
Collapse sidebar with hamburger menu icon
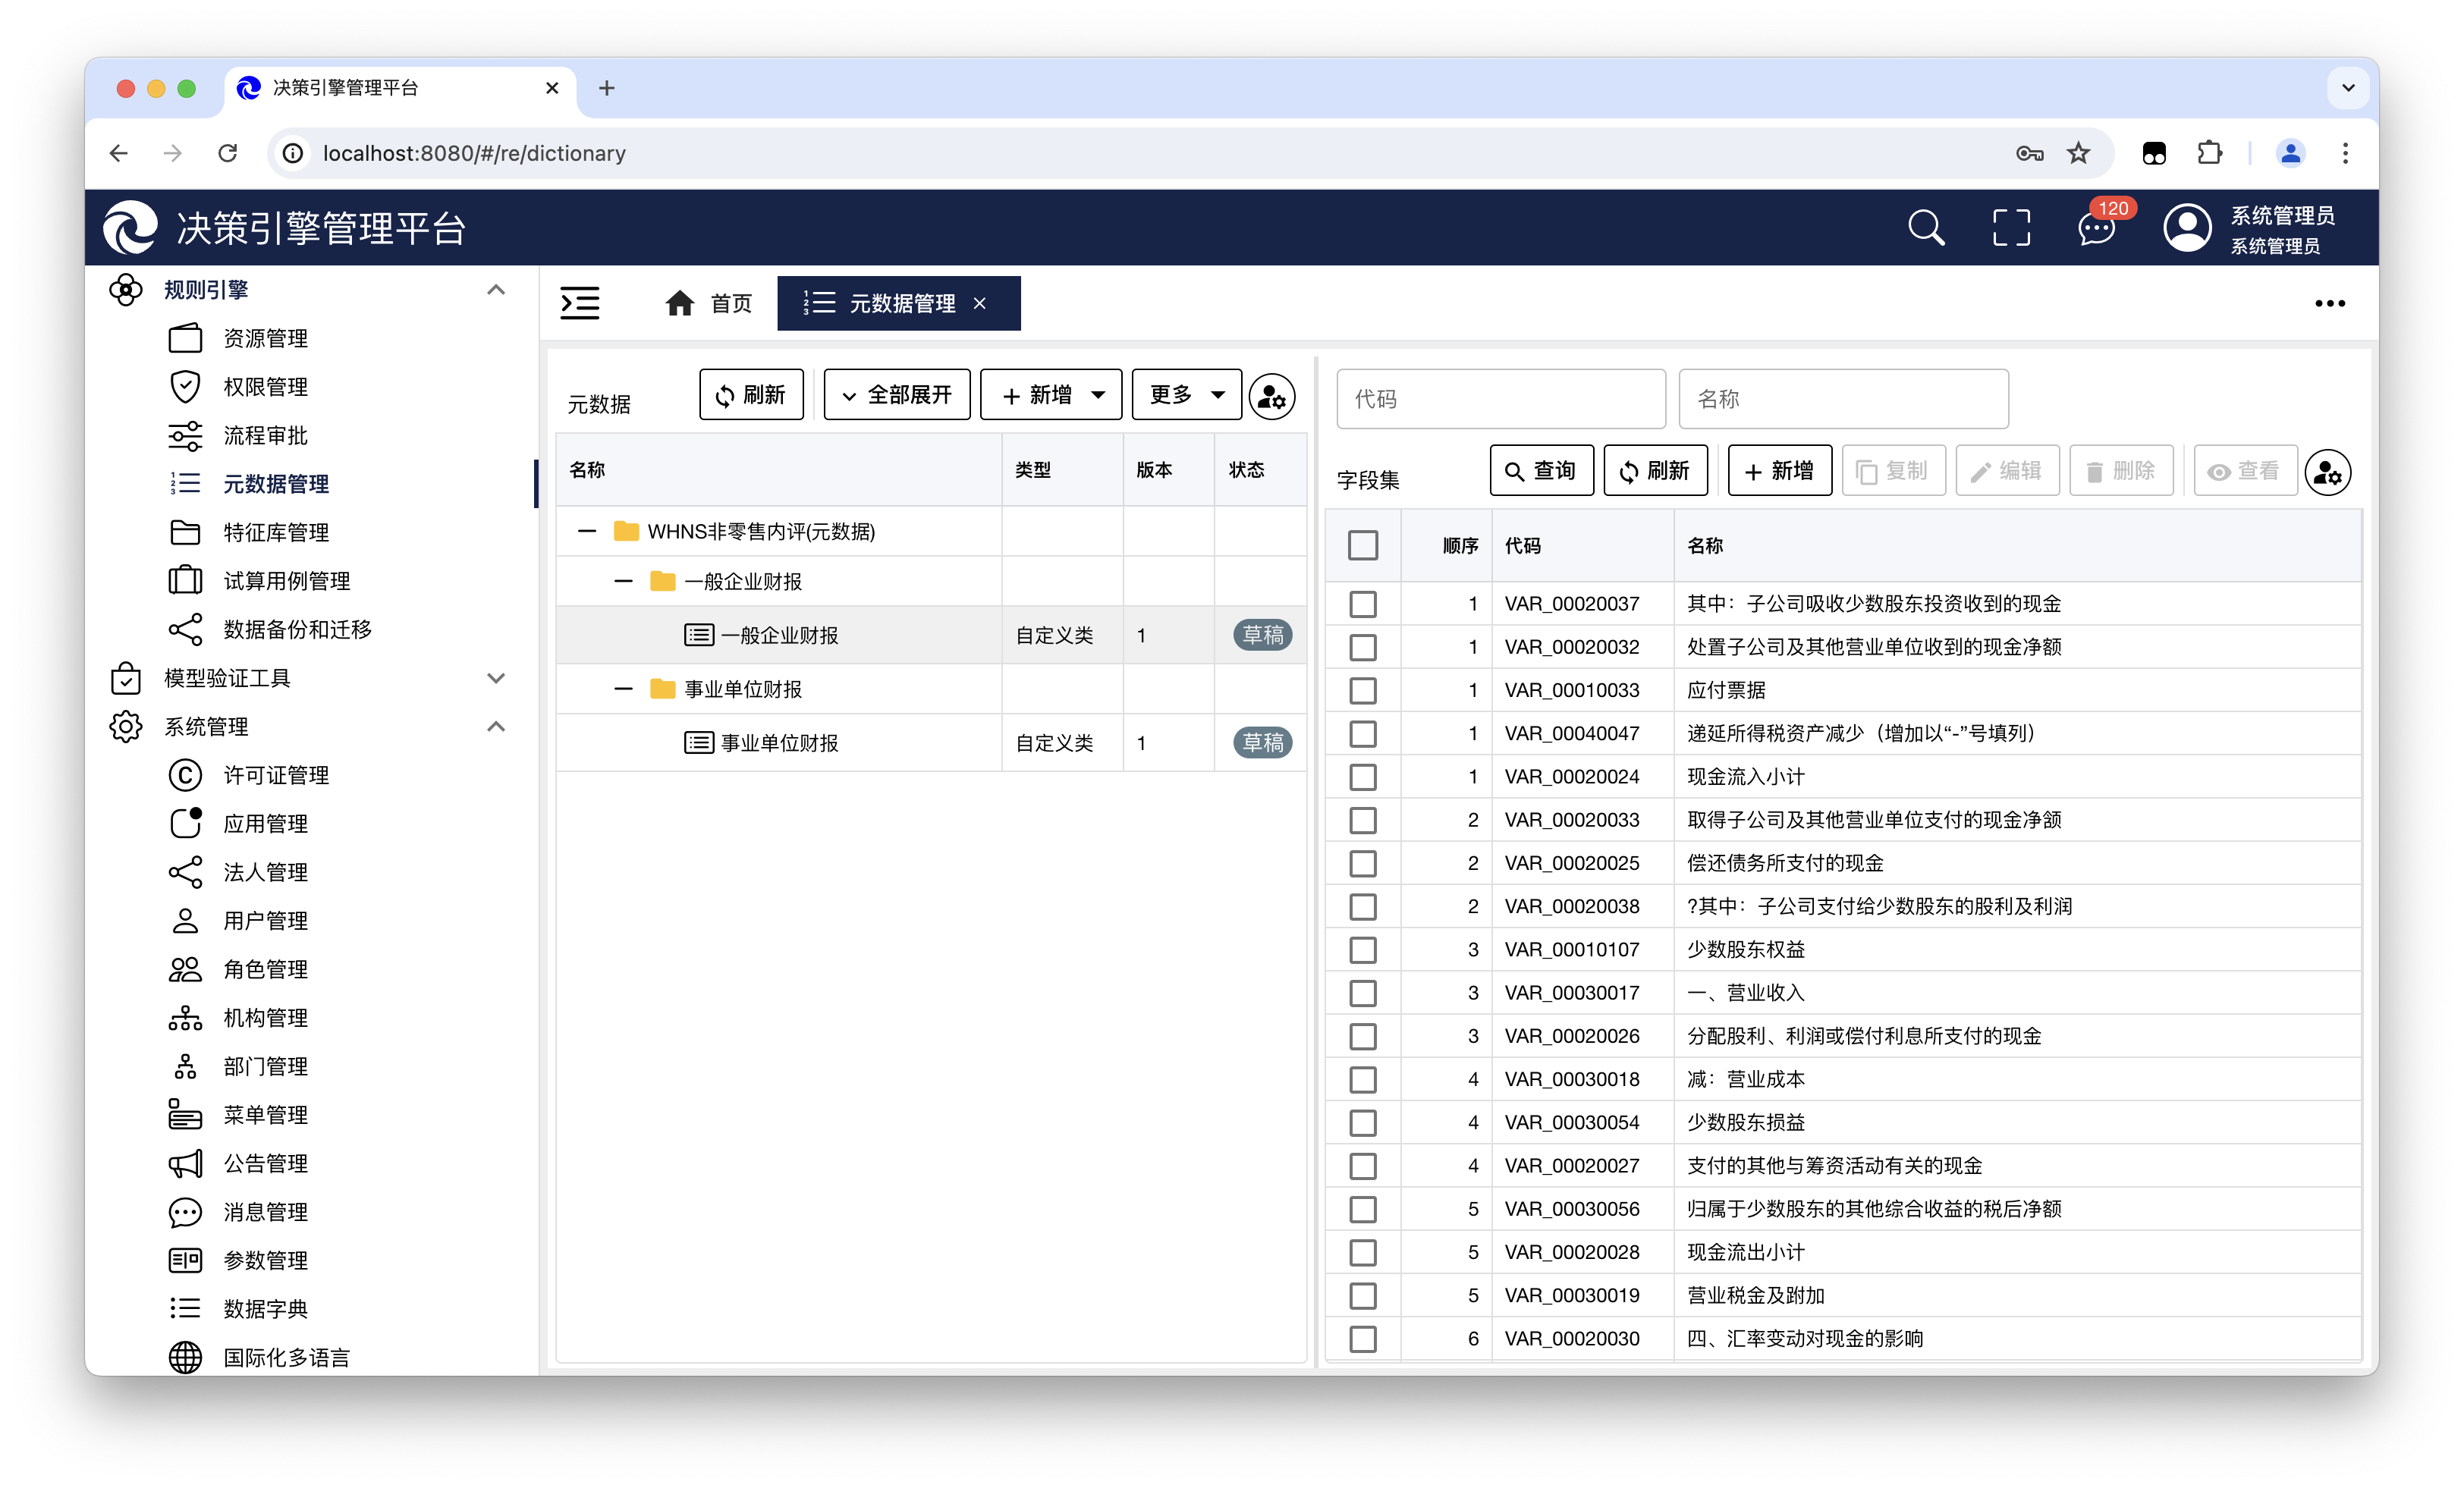[580, 303]
